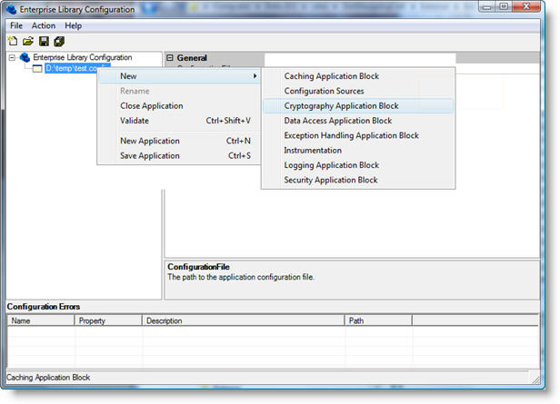Close the Enterprise Library Configuration window
Image resolution: width=560 pixels, height=404 pixels.
(x=526, y=6)
